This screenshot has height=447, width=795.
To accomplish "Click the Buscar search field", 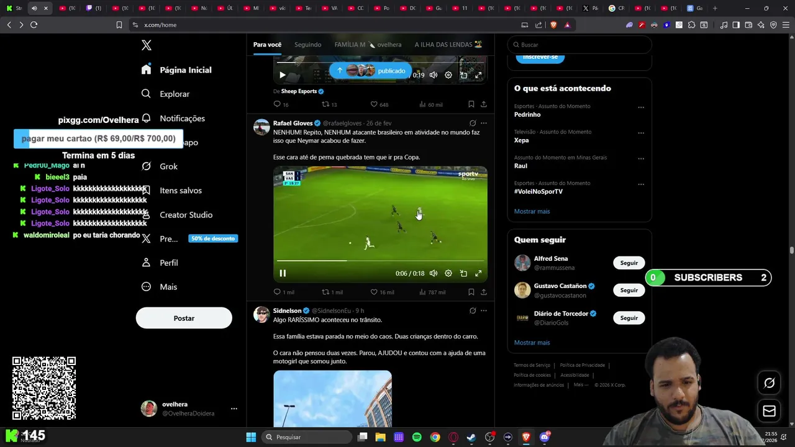I will 579,45.
